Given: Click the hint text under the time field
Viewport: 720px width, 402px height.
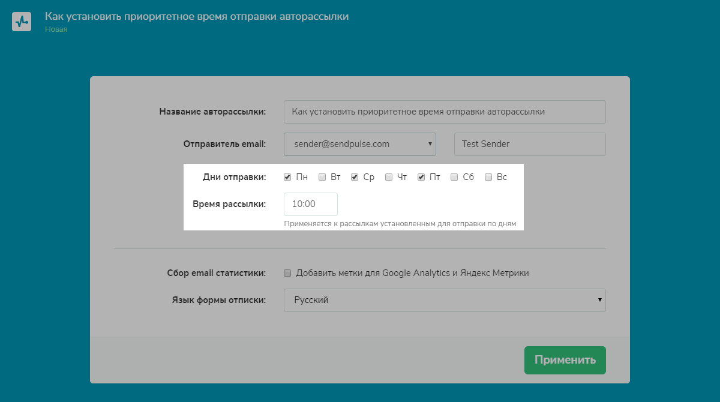Looking at the screenshot, I should click(400, 224).
